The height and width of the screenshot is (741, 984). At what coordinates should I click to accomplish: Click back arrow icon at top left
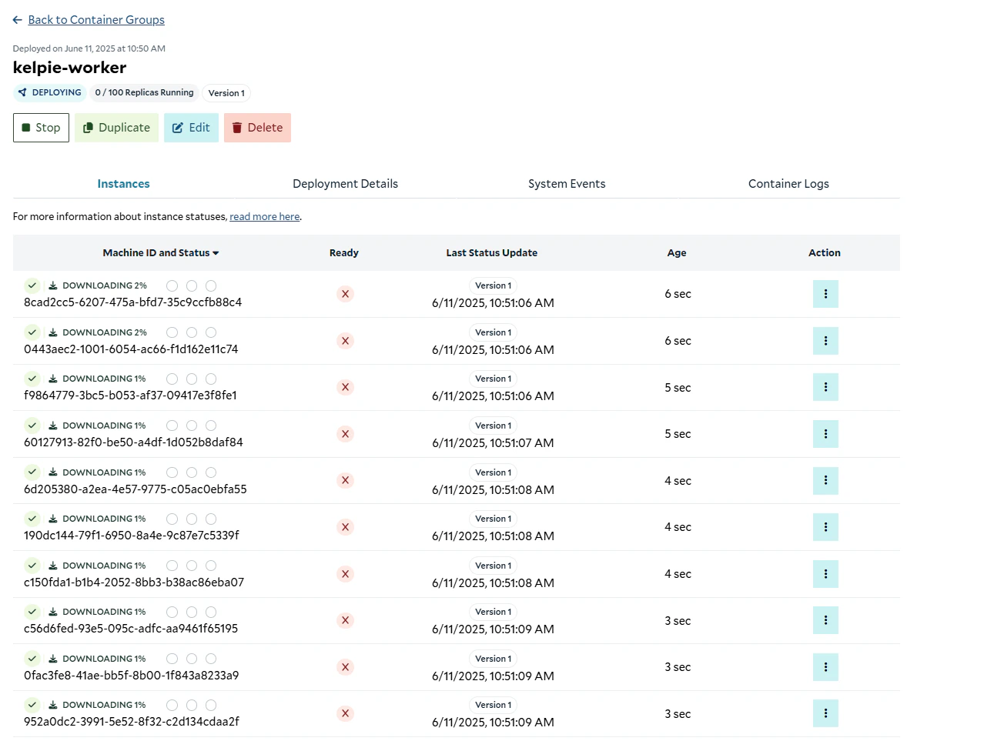[18, 20]
